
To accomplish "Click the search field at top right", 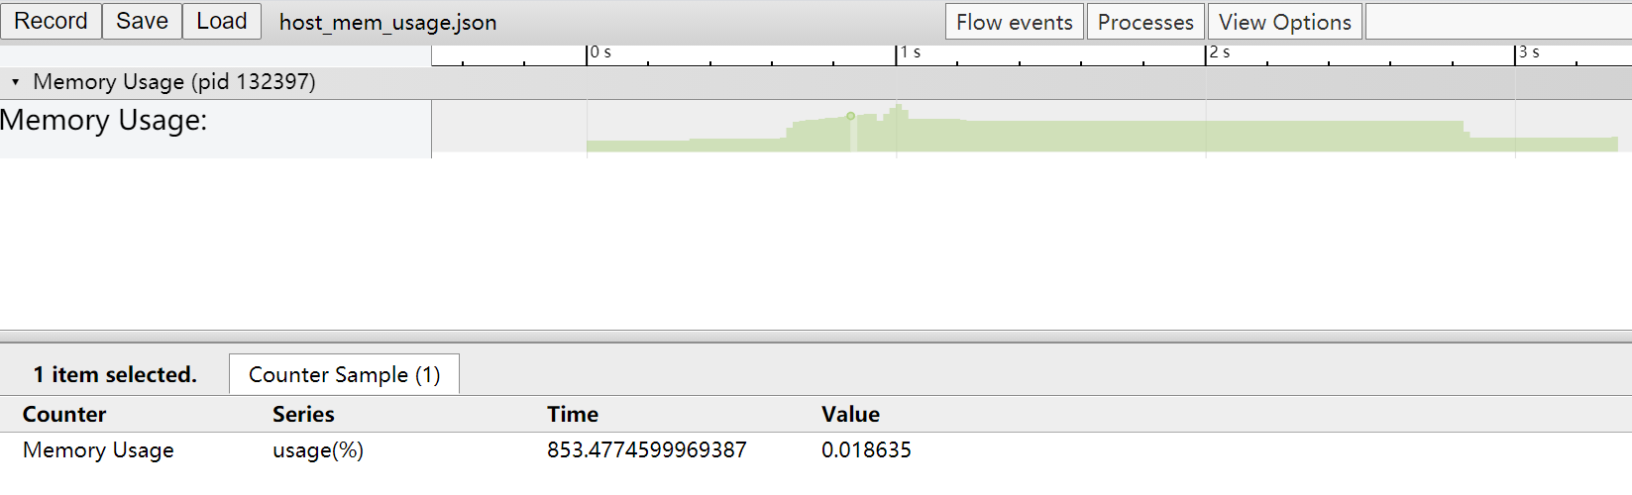I will pyautogui.click(x=1498, y=22).
